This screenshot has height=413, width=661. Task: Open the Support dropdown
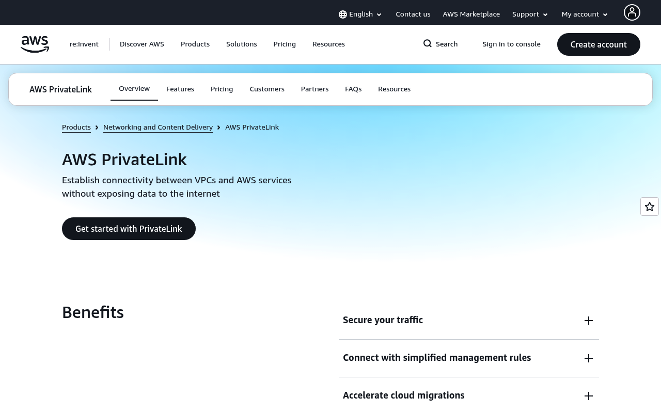pos(530,14)
